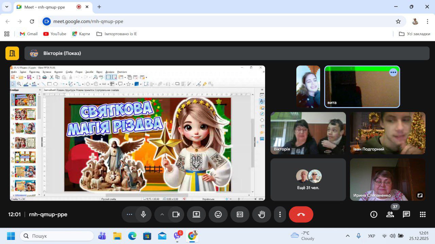Viewport: 435px width, 244px height.
Task: Click the red leave call button
Action: [x=301, y=215]
